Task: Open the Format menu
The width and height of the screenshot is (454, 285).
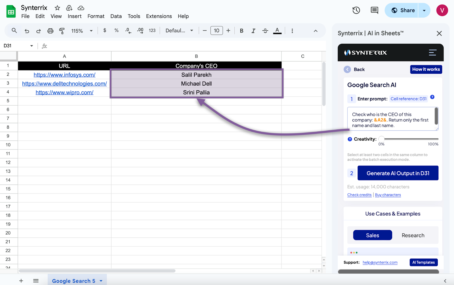Action: (96, 16)
